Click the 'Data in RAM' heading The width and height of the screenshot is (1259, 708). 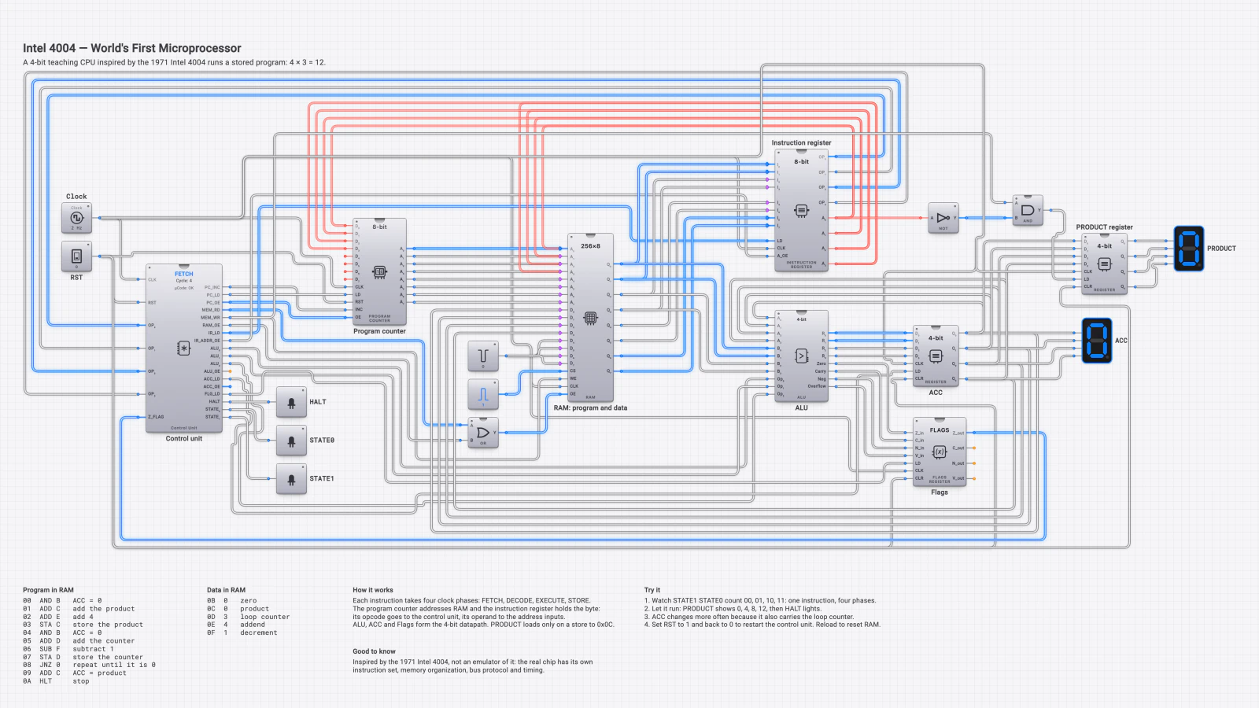[226, 590]
